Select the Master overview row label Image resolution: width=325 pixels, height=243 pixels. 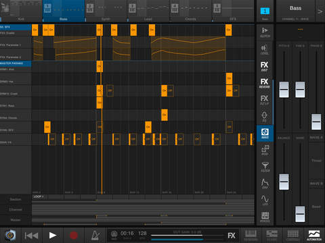(x=16, y=219)
